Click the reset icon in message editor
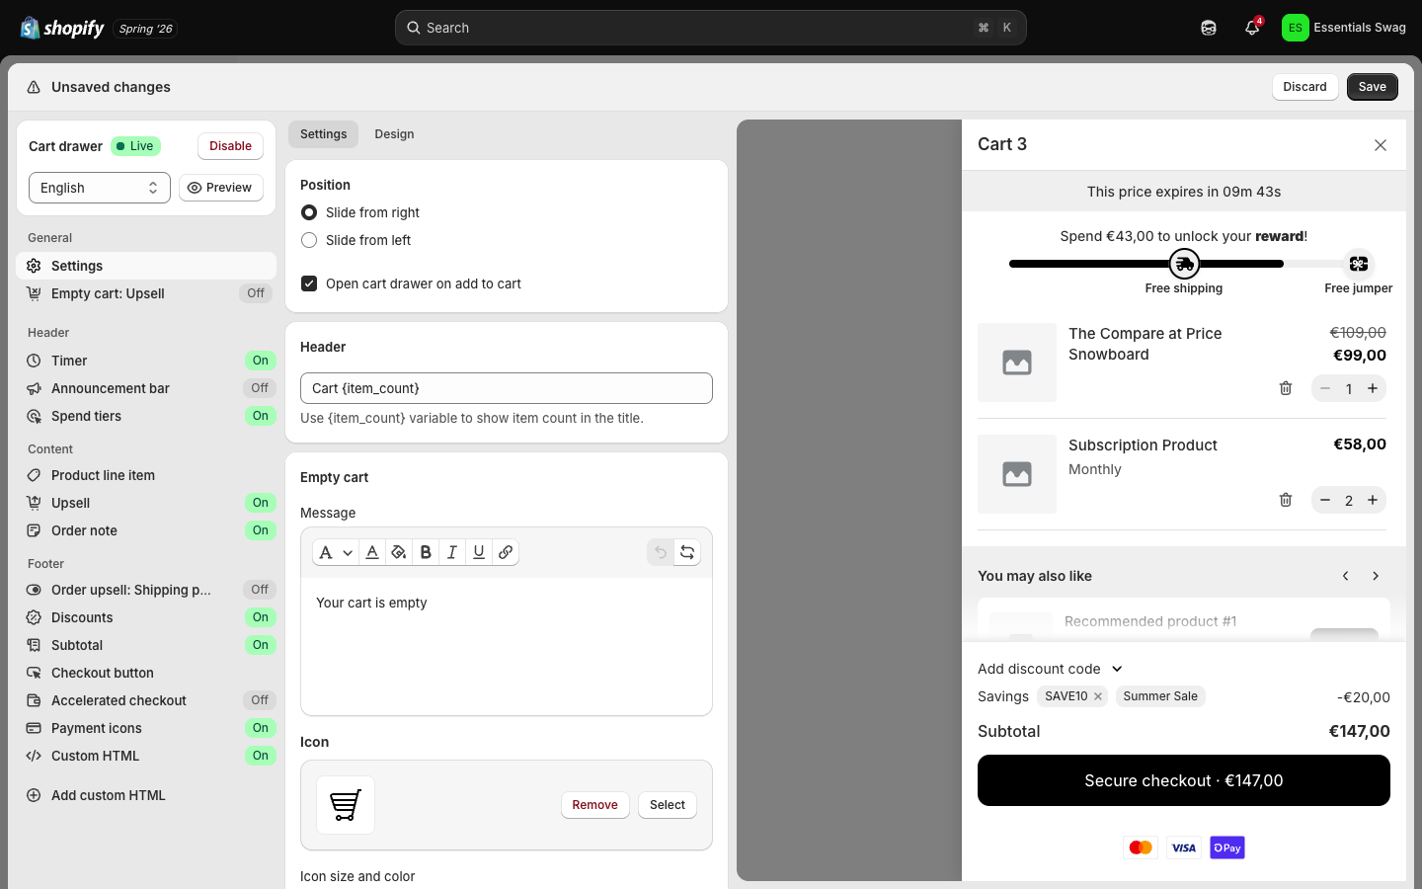The height and width of the screenshot is (889, 1422). (x=687, y=552)
